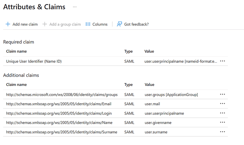This screenshot has width=244, height=145.
Task: Click the Got feedback? link
Action: point(136,24)
